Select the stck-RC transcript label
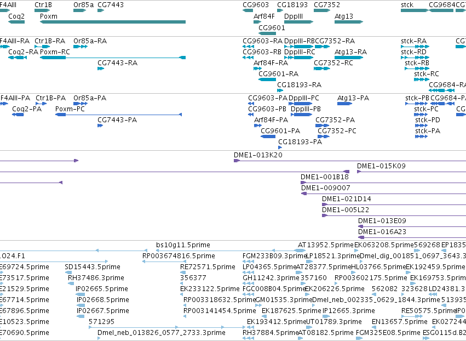This screenshot has height=341, width=466. tap(427, 74)
